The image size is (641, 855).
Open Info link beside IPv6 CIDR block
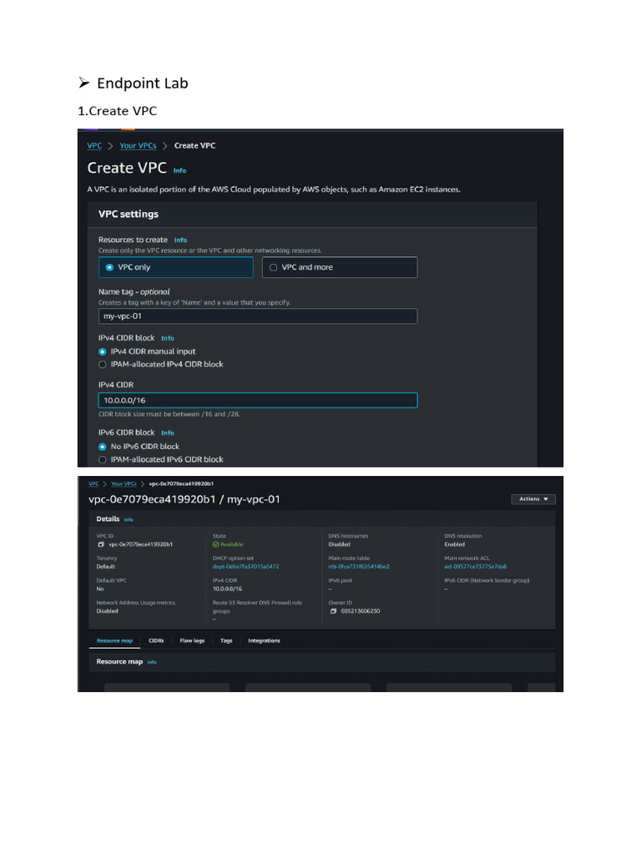coord(167,433)
